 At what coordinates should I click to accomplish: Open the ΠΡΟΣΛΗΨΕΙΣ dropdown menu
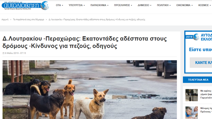click(x=123, y=5)
